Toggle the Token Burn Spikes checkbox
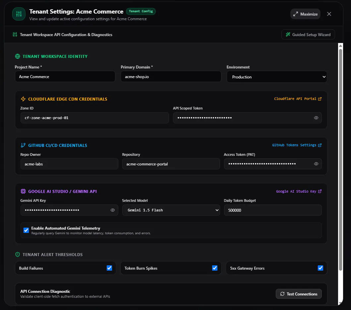 pos(215,268)
